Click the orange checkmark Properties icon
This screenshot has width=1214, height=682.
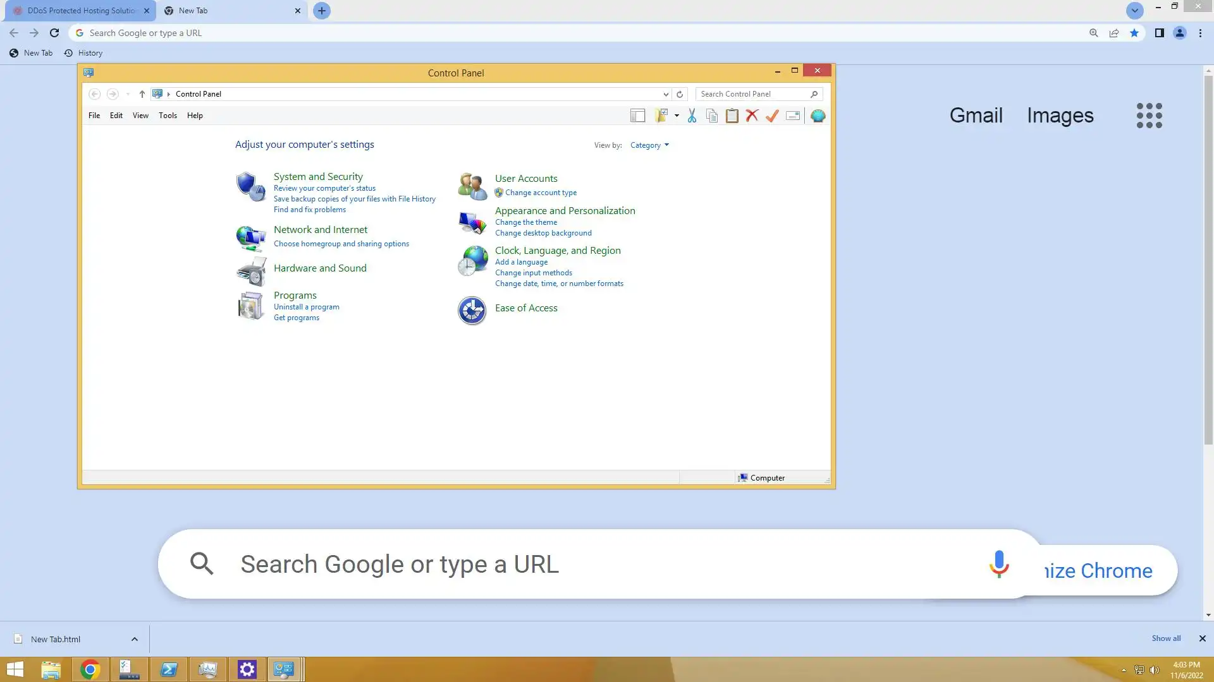tap(772, 116)
